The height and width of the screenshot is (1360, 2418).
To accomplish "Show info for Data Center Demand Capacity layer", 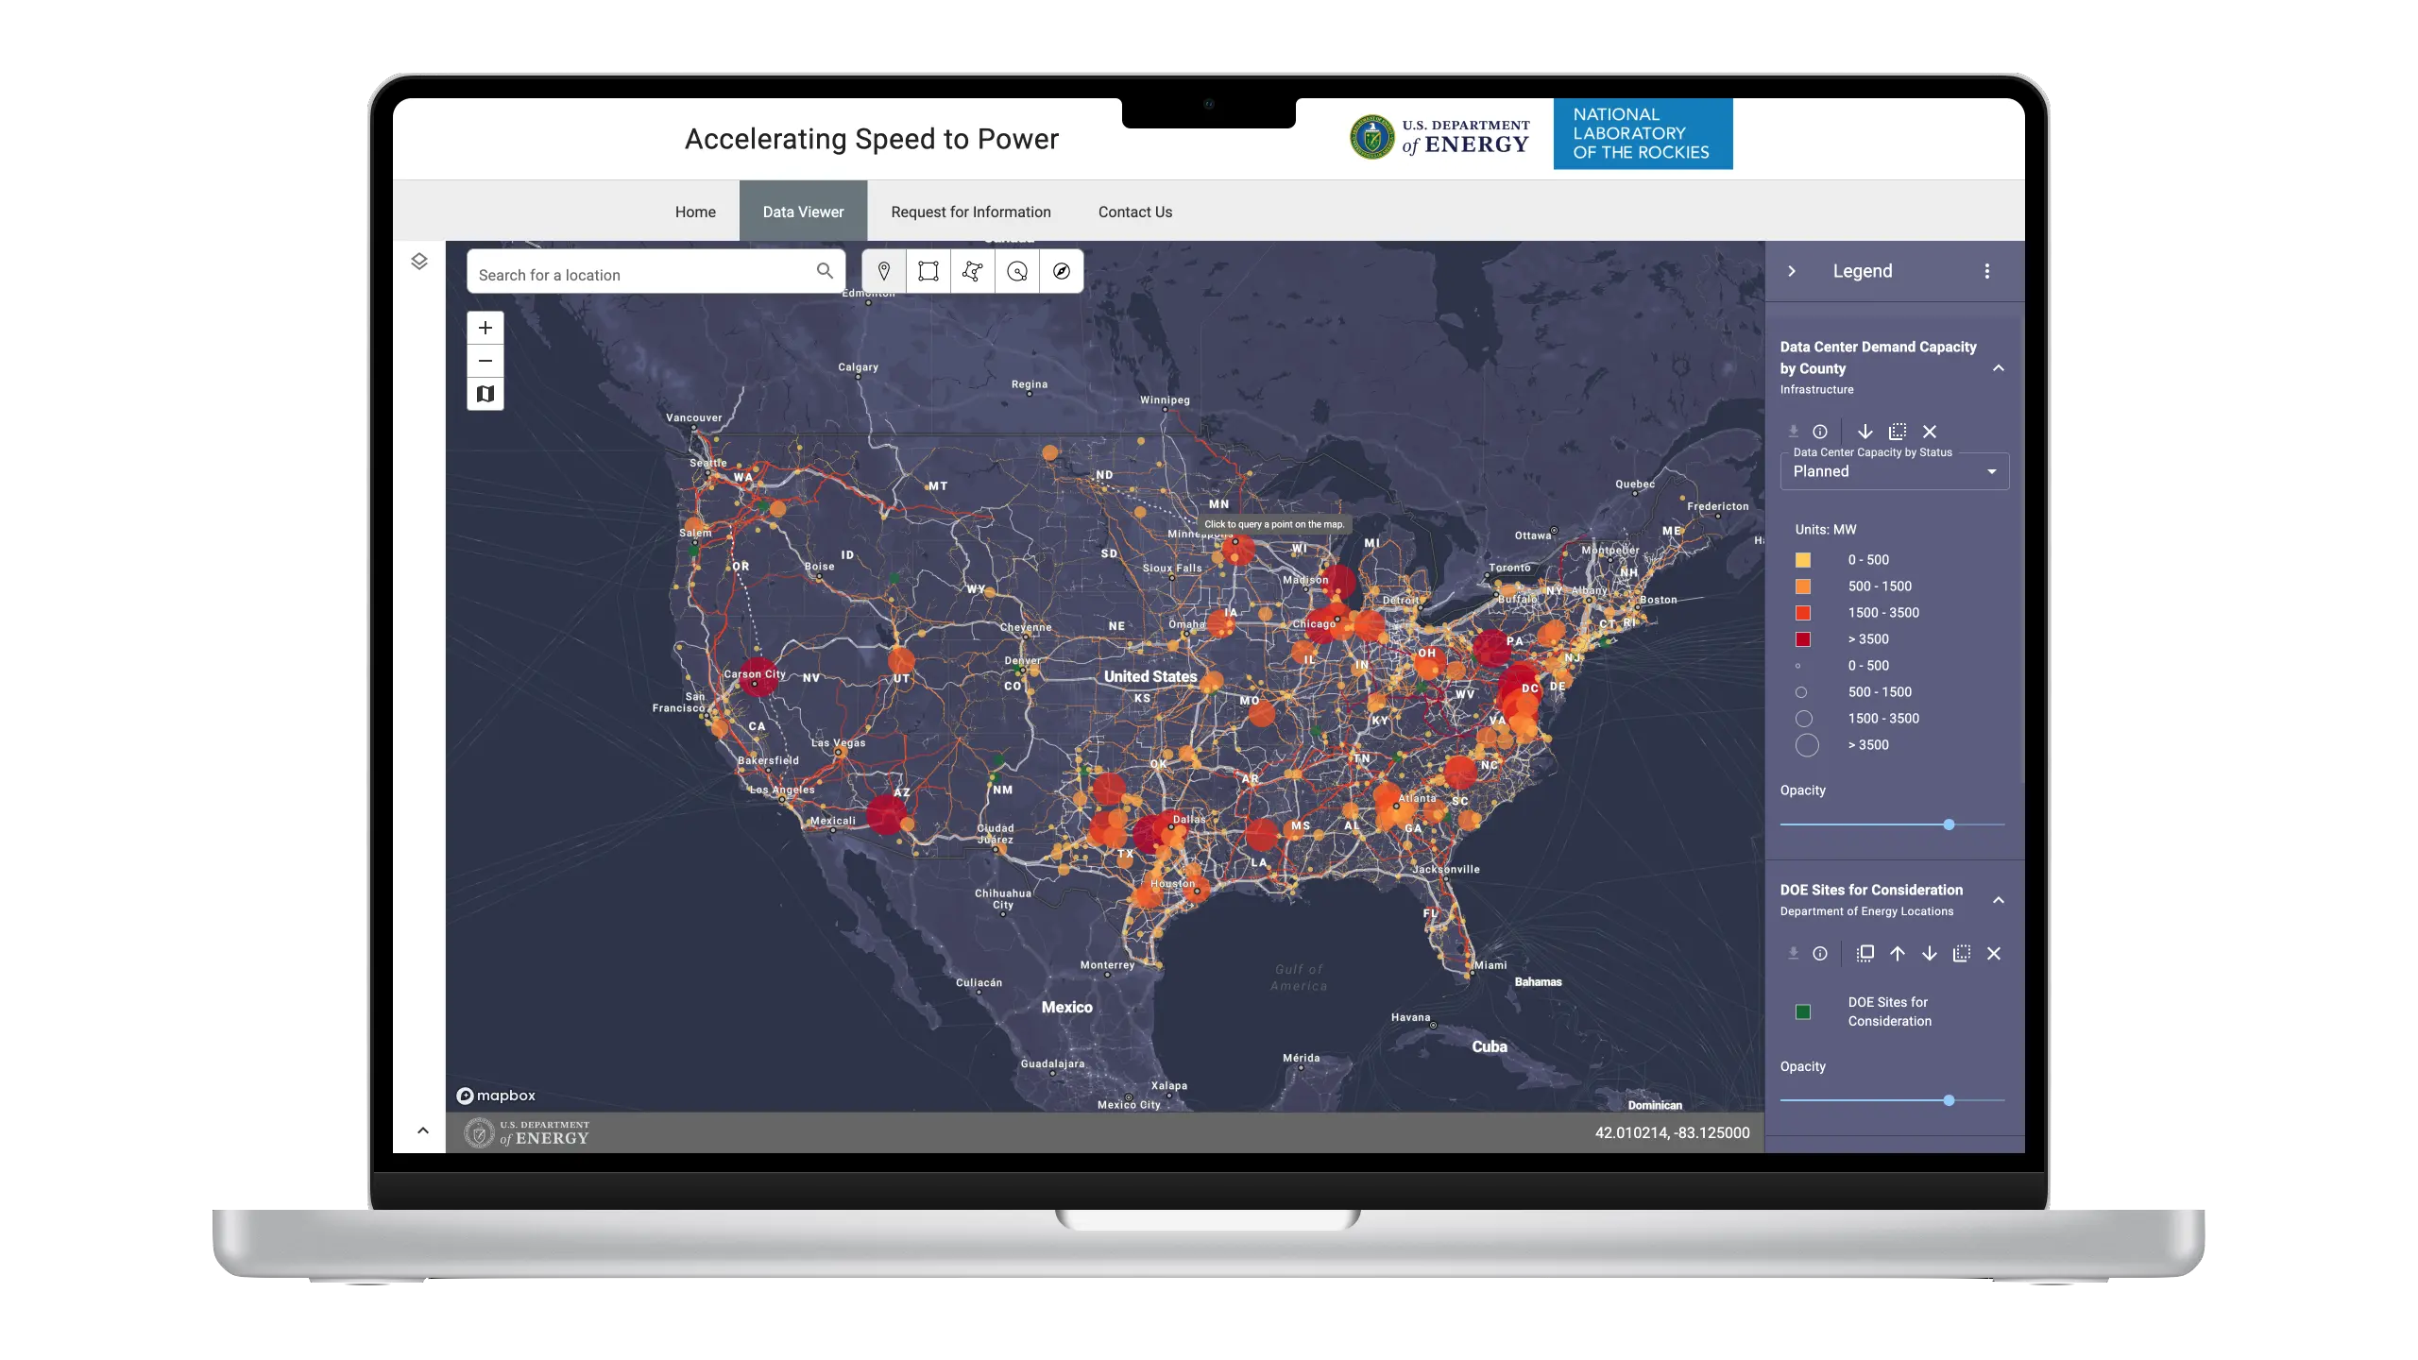I will pyautogui.click(x=1820, y=432).
